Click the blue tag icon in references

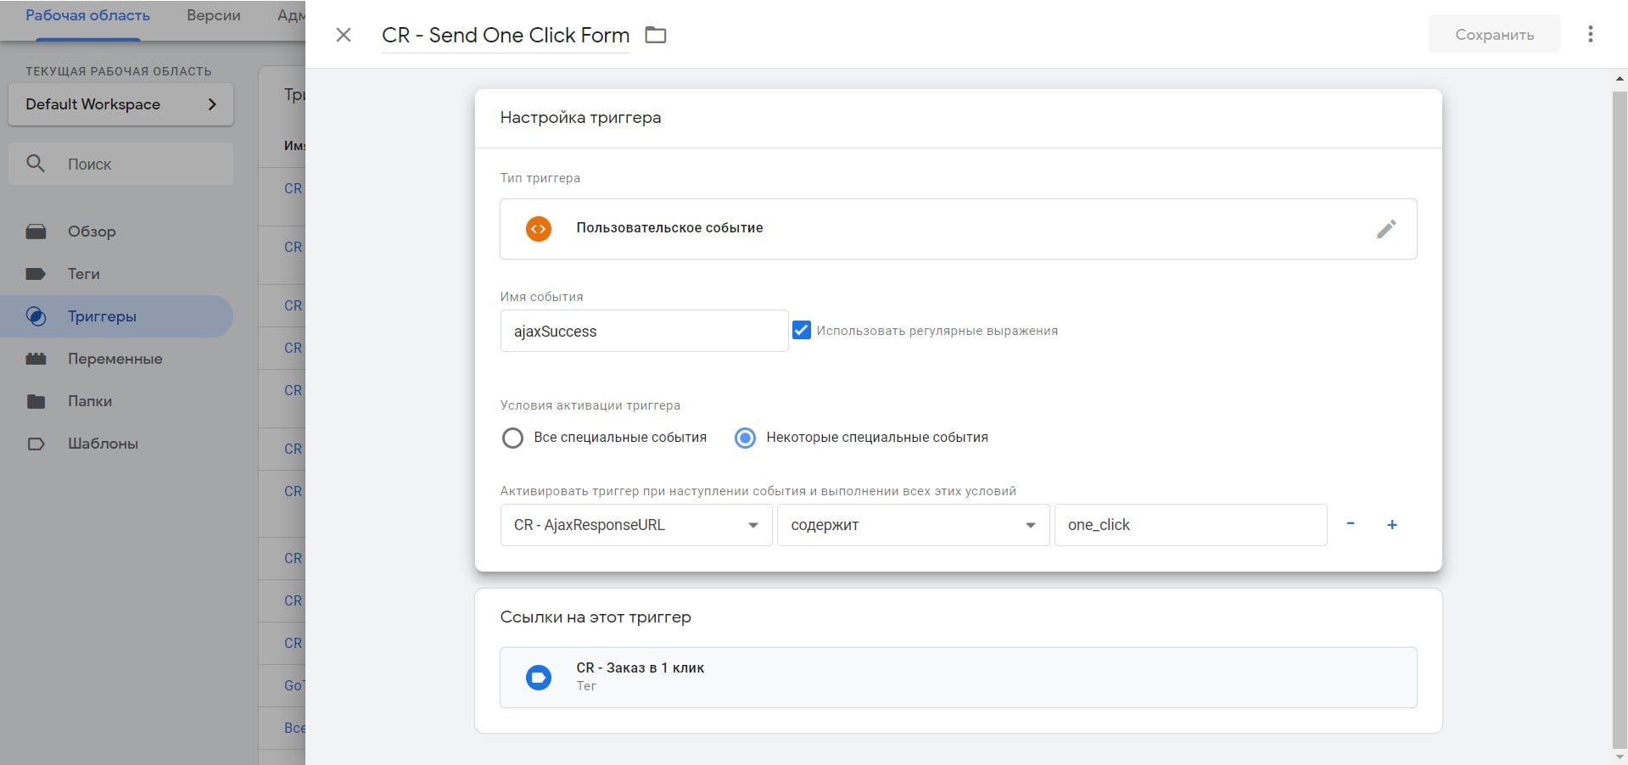(x=538, y=678)
